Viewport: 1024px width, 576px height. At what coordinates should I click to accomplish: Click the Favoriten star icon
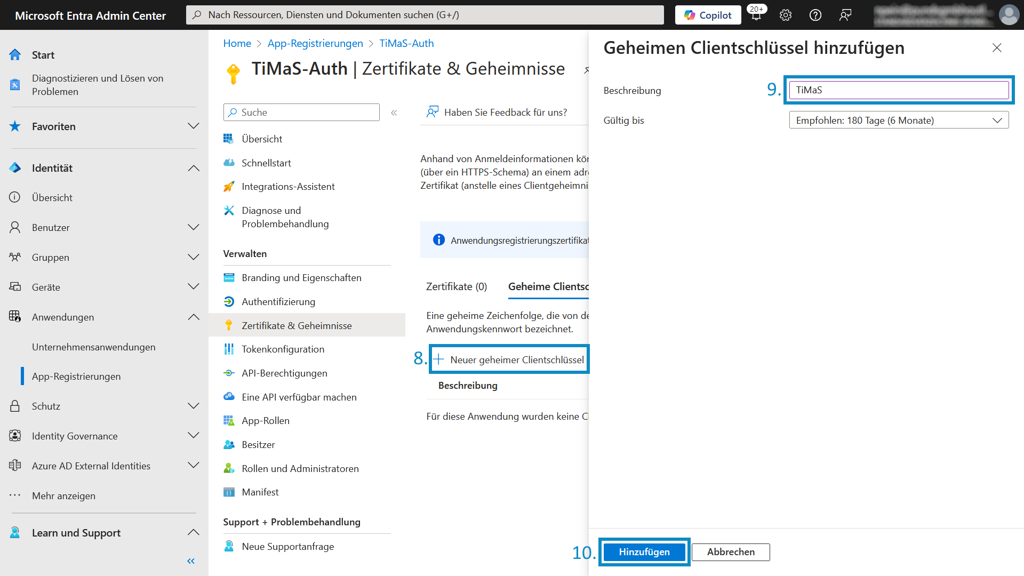pyautogui.click(x=15, y=126)
